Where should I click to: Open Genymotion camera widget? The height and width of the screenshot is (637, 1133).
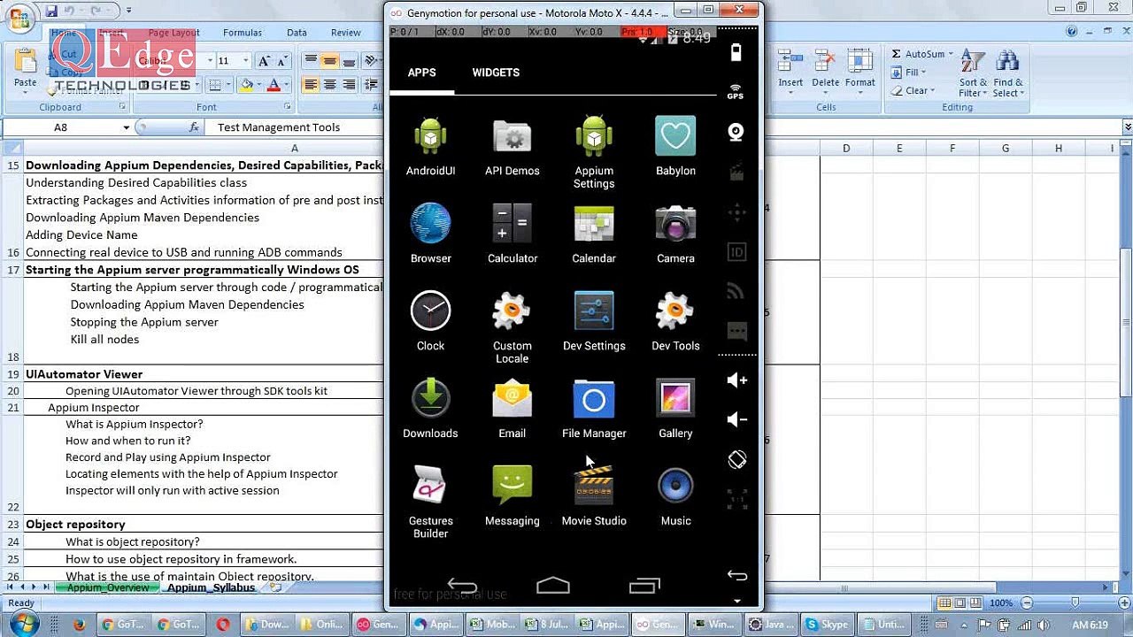coord(736,132)
